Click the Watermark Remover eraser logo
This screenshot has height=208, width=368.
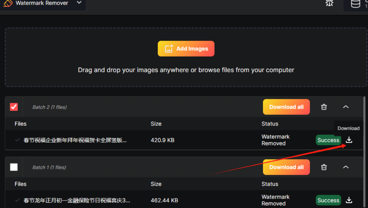[8, 3]
